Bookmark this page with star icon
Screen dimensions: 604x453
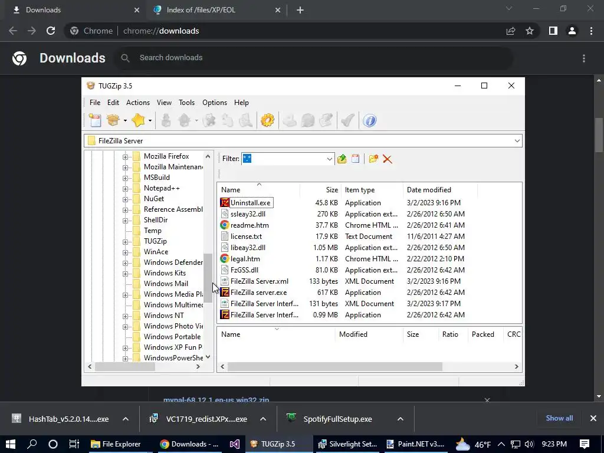(530, 31)
